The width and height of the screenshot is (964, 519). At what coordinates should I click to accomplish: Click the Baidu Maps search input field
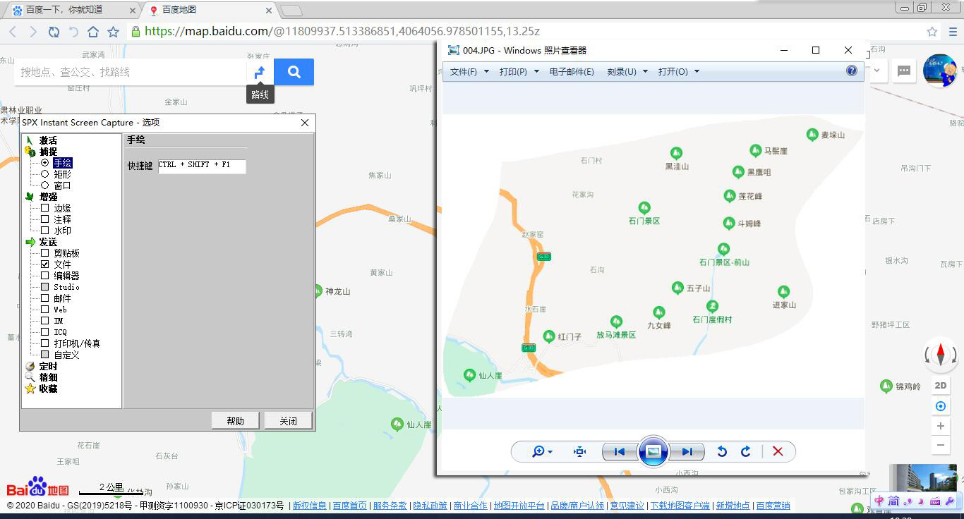point(131,72)
